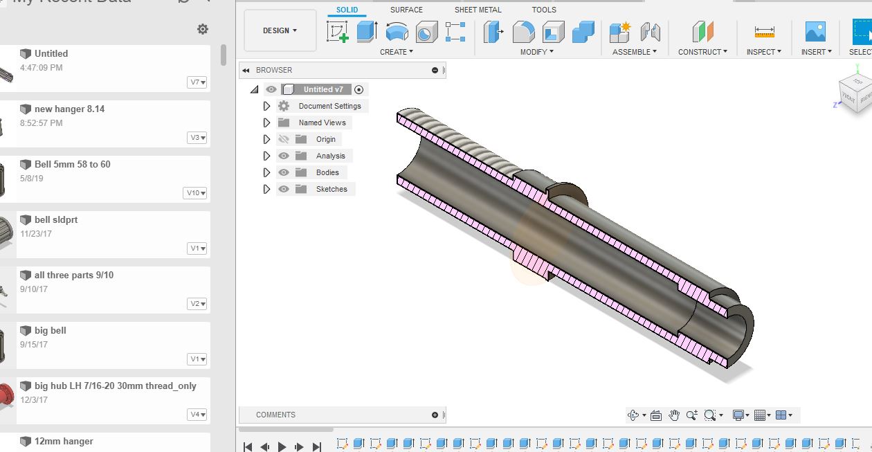Image resolution: width=872 pixels, height=452 pixels.
Task: Expand the Bodies folder
Action: [266, 172]
